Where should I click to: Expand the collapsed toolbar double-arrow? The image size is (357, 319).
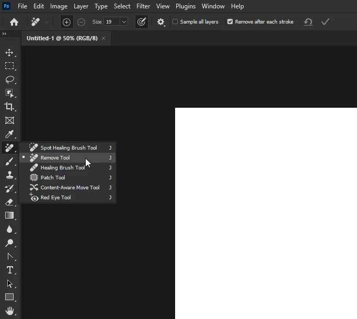[4, 33]
